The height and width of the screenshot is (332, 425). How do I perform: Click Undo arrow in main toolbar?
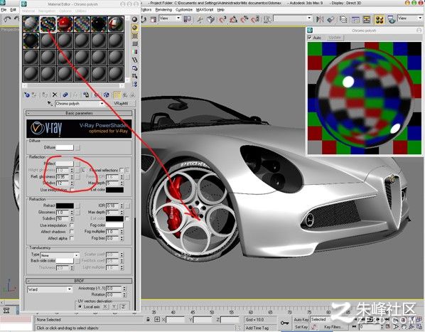8,19
